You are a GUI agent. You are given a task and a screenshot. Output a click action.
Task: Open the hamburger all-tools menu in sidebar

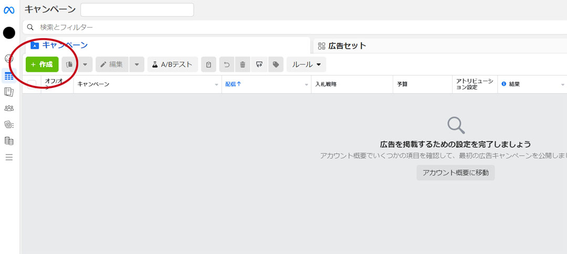pos(9,157)
